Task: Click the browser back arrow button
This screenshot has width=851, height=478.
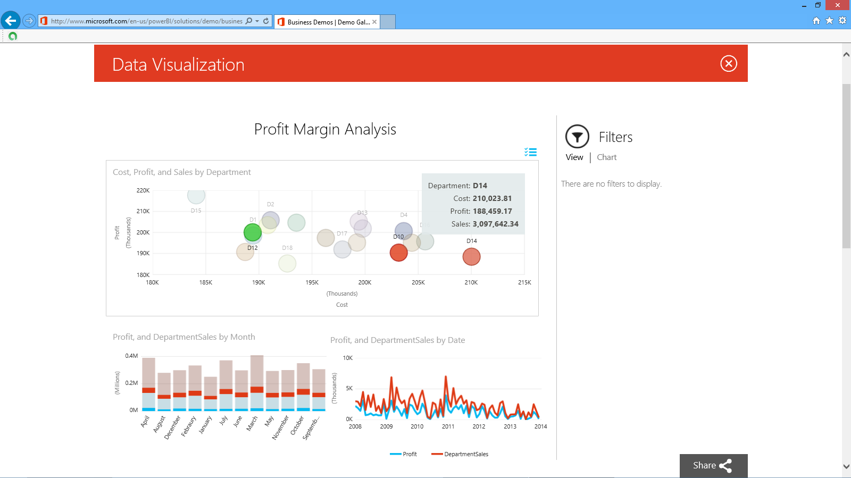Action: [11, 21]
